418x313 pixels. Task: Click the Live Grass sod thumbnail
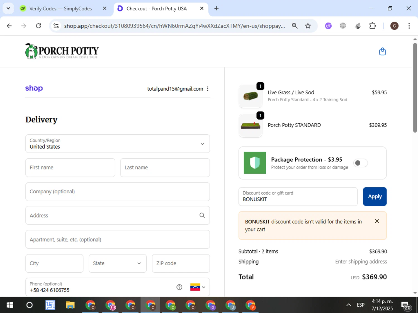251,96
